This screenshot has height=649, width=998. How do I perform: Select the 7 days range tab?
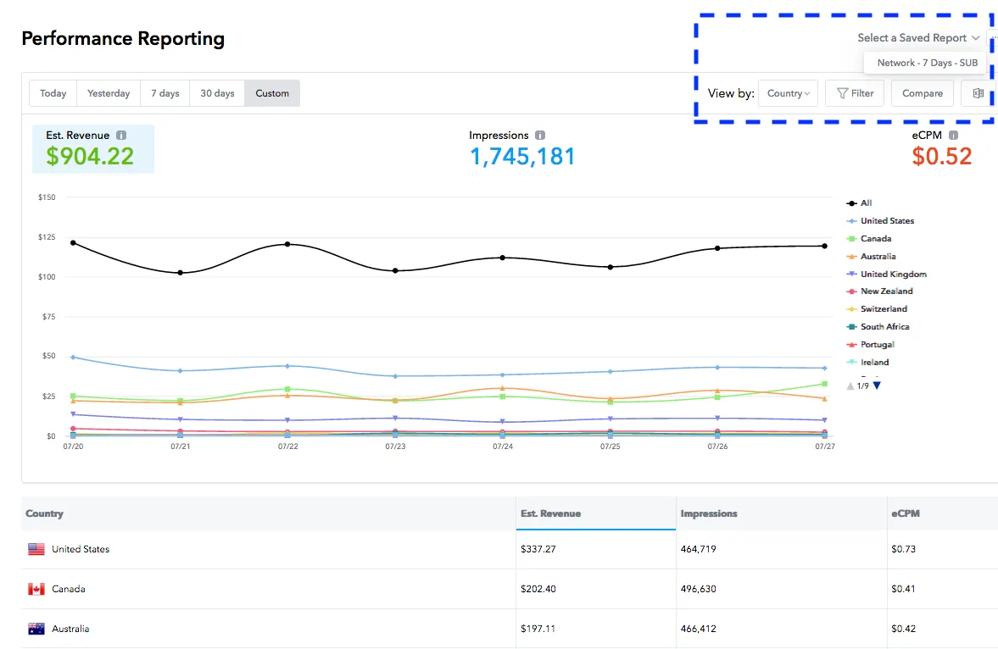164,93
